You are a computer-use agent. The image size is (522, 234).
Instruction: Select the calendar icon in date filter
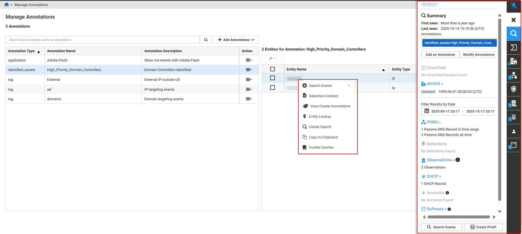coord(426,111)
